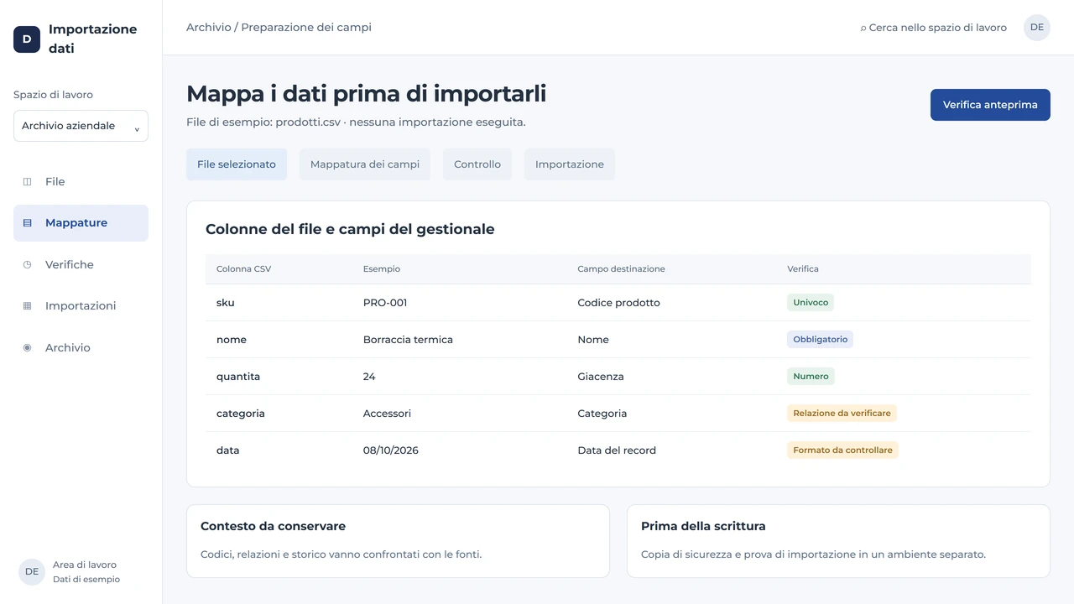Open the File sidebar icon
The image size is (1074, 604).
tap(27, 181)
